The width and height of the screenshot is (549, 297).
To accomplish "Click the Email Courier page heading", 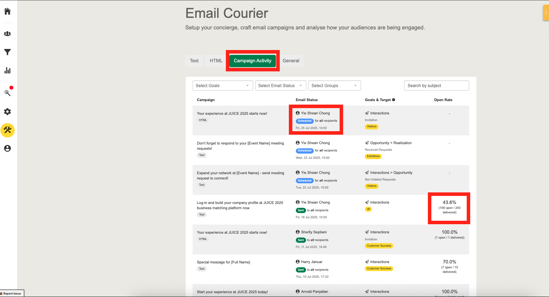I will pos(227,13).
